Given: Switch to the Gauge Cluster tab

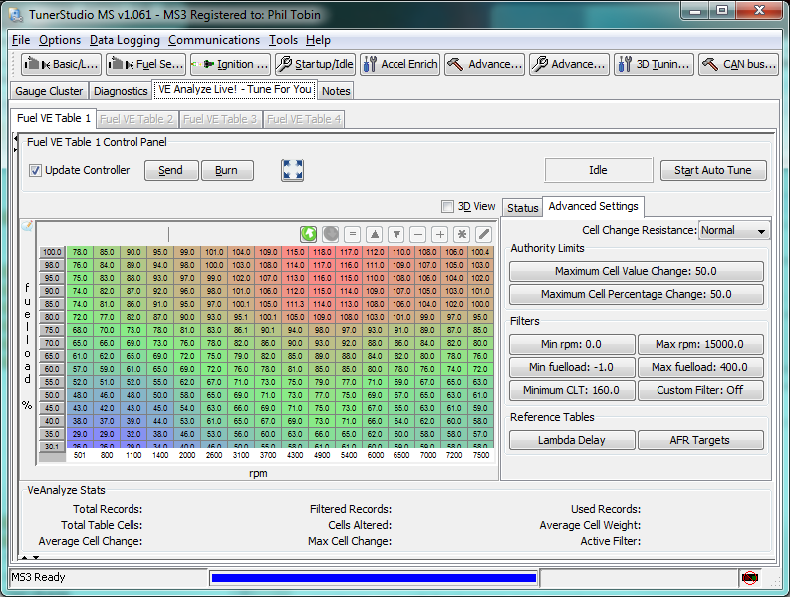Looking at the screenshot, I should [49, 91].
